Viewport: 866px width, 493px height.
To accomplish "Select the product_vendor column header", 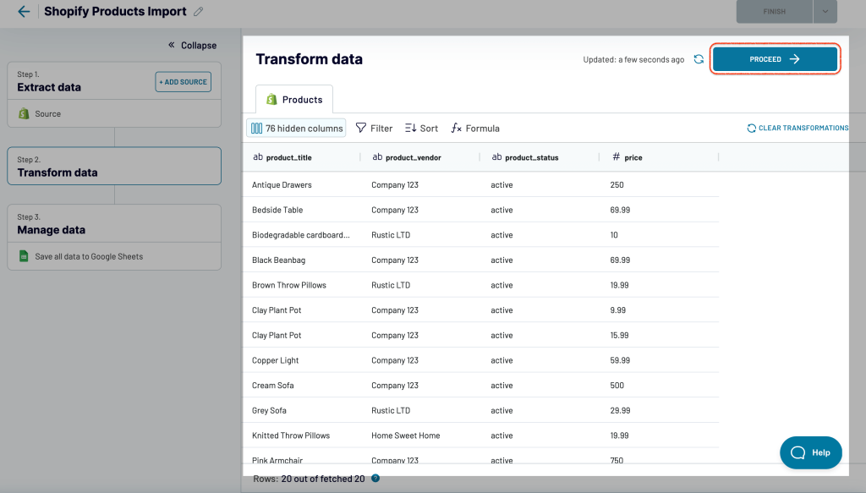I will click(x=421, y=157).
